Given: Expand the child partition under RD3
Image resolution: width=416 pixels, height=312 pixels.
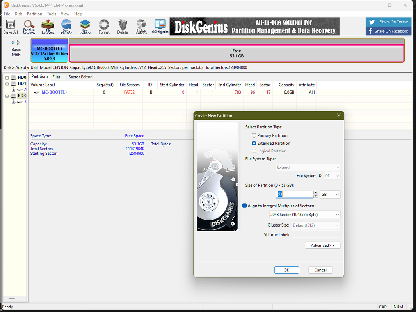Looking at the screenshot, I should pyautogui.click(x=13, y=102).
